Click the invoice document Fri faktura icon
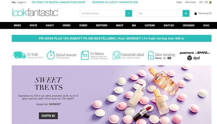 pyautogui.click(x=85, y=55)
